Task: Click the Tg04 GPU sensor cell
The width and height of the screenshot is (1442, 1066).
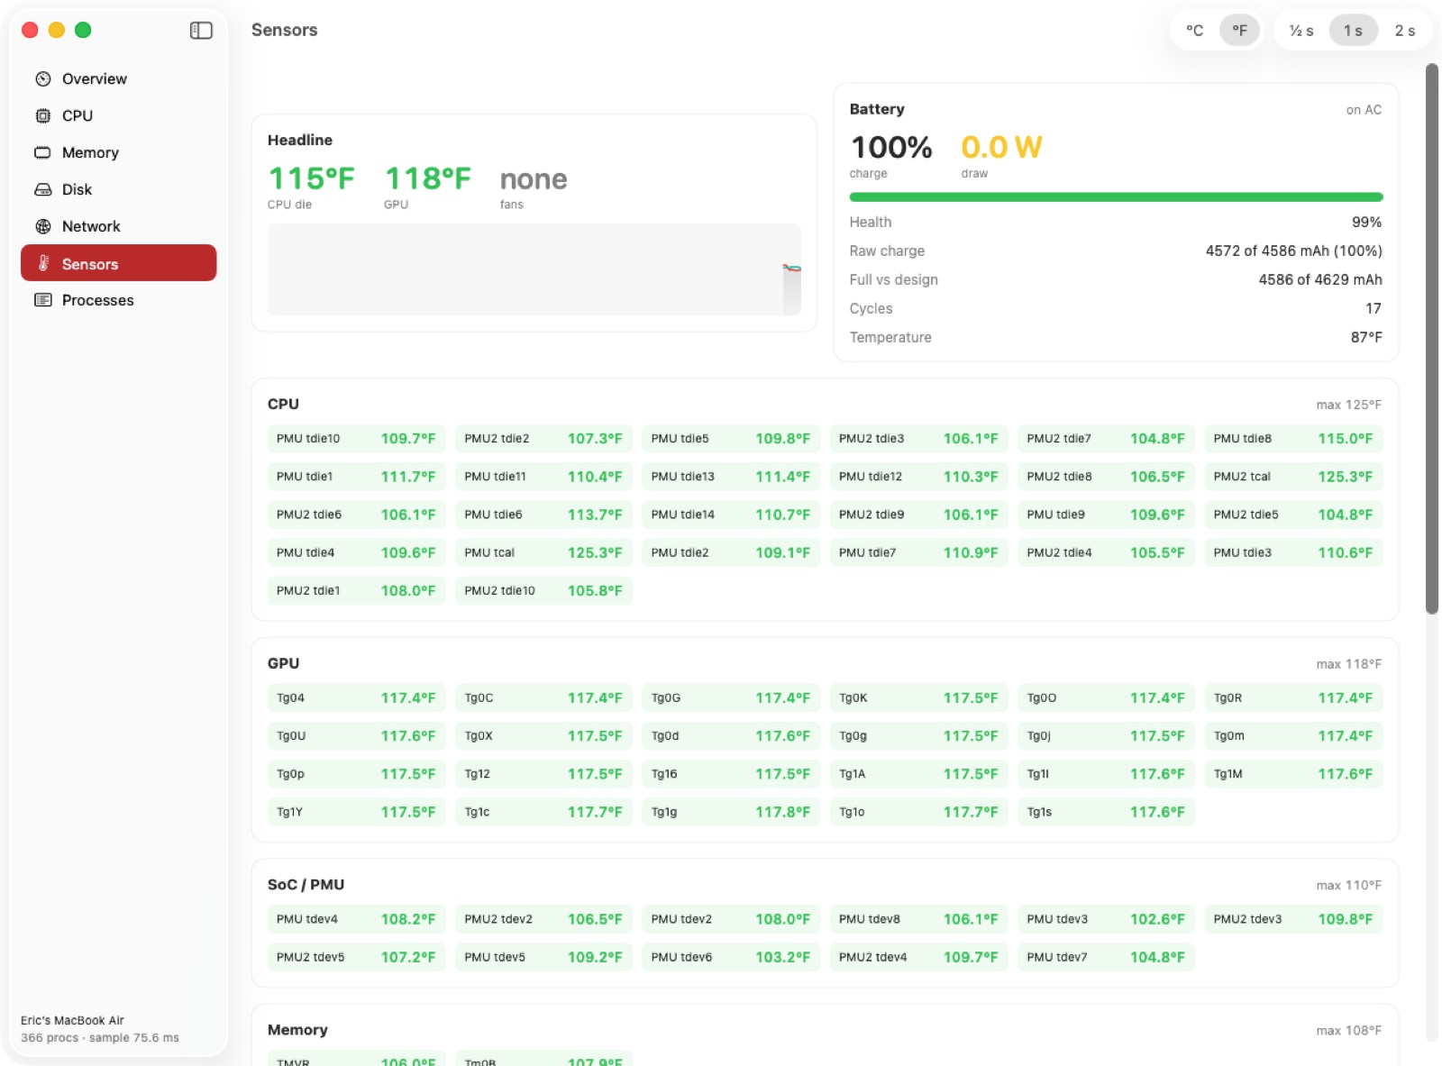Action: click(x=356, y=698)
